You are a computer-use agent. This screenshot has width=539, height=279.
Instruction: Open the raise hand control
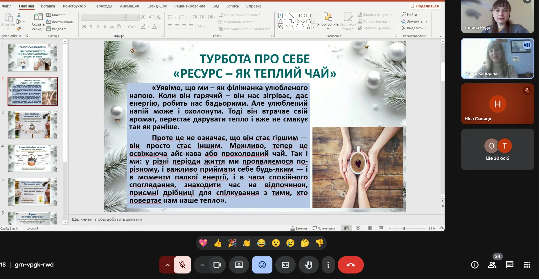pos(308,265)
